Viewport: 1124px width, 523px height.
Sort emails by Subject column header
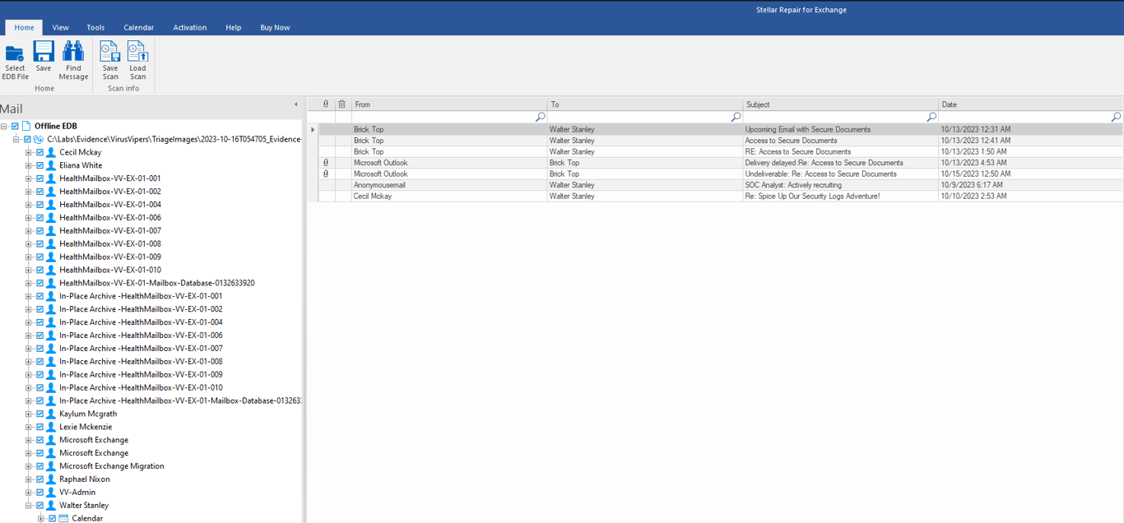[840, 104]
